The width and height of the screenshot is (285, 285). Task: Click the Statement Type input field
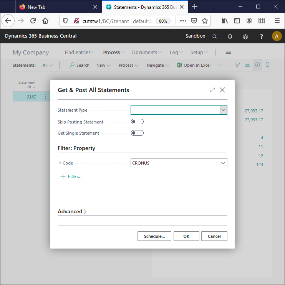coord(176,110)
